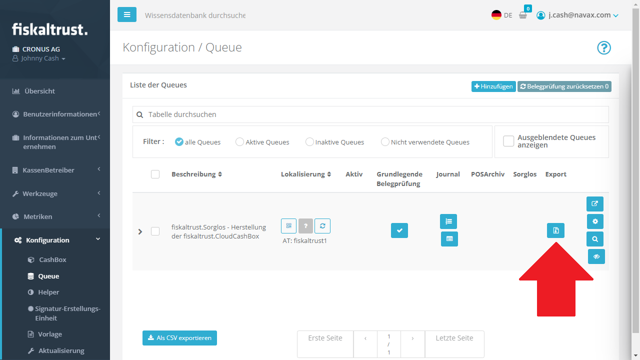Click the 'AT: fiskaltrust1' text
The width and height of the screenshot is (640, 360).
pos(304,240)
